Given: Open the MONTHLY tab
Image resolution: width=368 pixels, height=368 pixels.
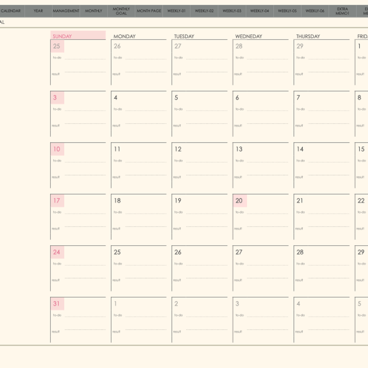Looking at the screenshot, I should pos(94,11).
